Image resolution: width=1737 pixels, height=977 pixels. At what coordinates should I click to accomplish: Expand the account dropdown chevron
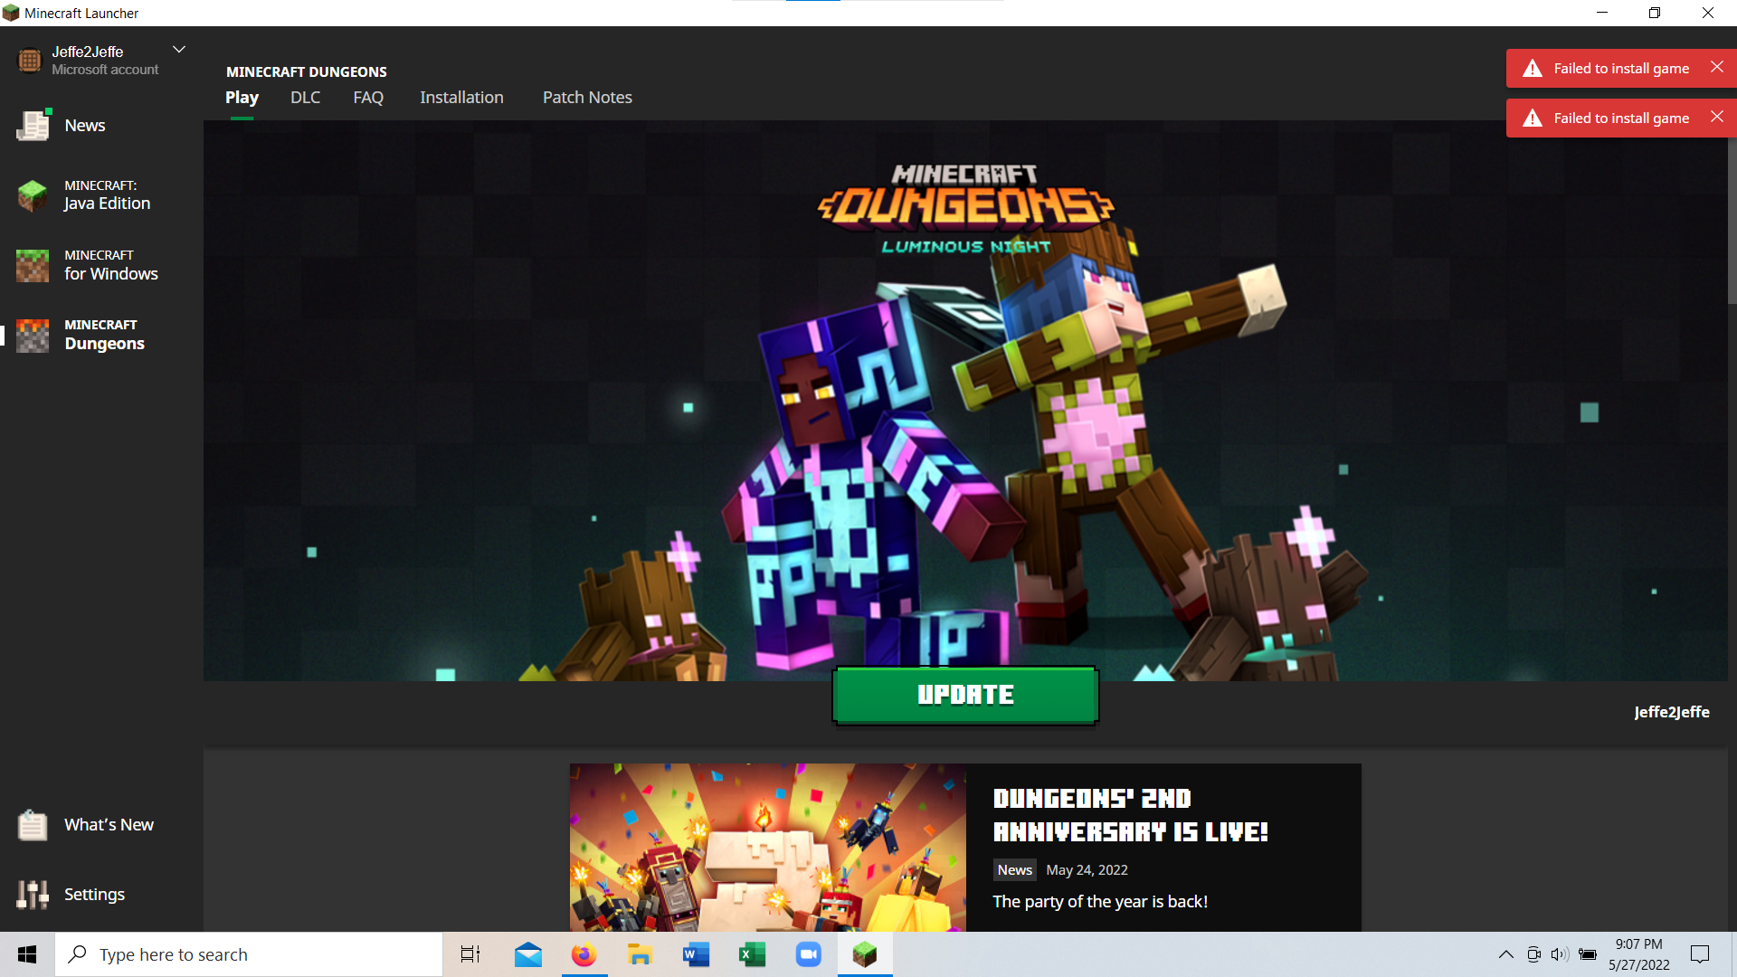[x=179, y=50]
